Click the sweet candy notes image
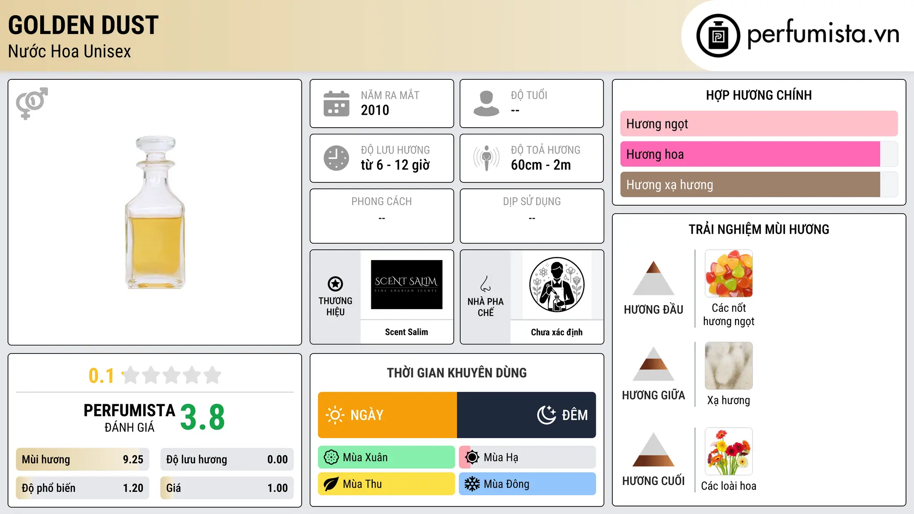The image size is (914, 514). pos(729,274)
